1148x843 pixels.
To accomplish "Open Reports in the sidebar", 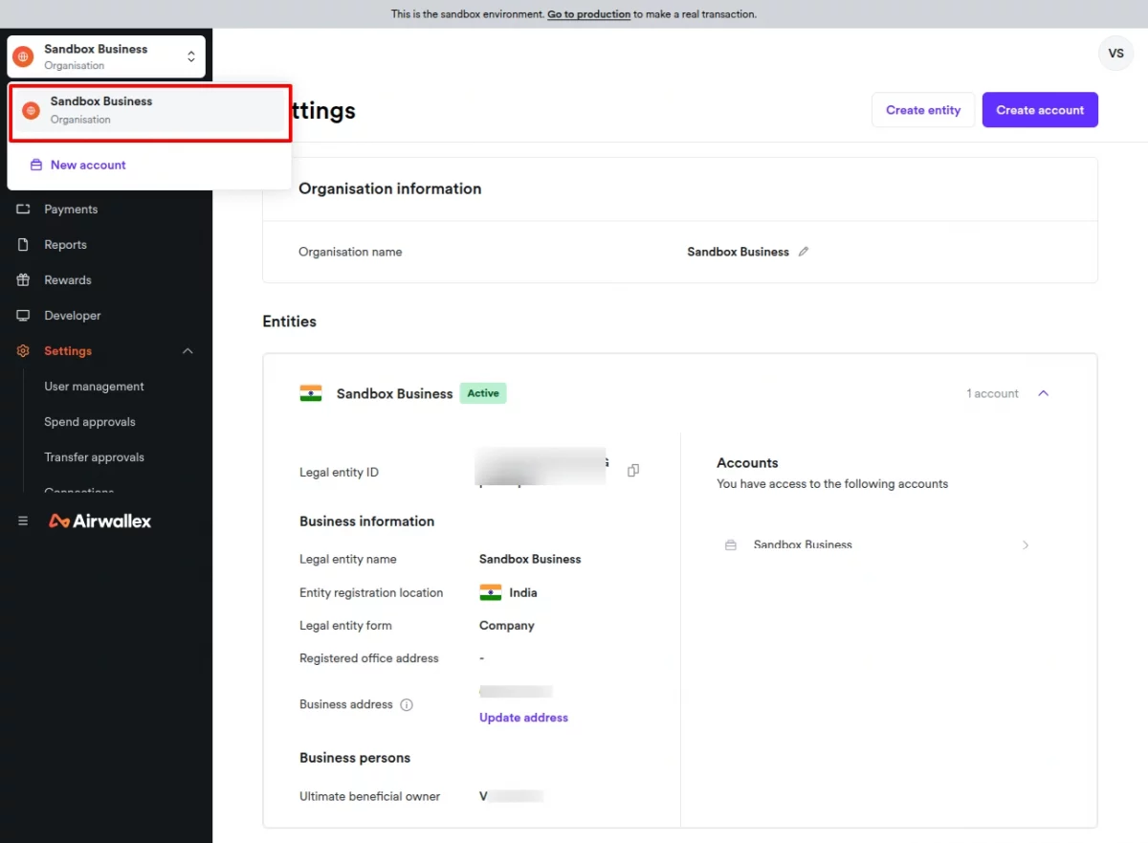I will click(65, 244).
